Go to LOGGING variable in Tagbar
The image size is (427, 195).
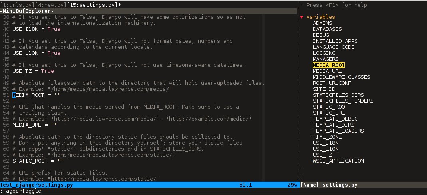324,53
